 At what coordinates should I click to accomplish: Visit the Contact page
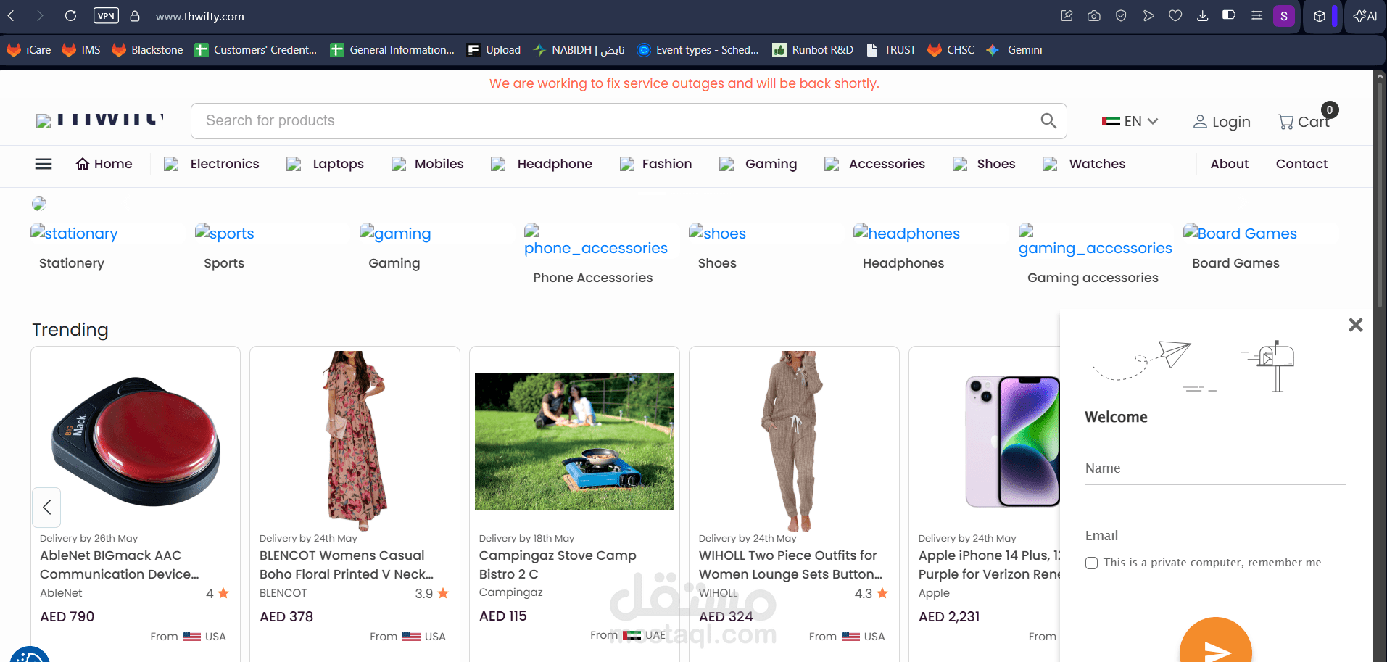click(x=1301, y=164)
